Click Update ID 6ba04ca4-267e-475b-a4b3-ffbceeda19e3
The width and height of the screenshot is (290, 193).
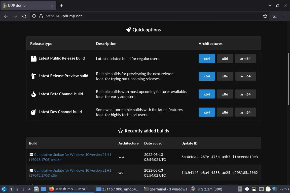220,157
